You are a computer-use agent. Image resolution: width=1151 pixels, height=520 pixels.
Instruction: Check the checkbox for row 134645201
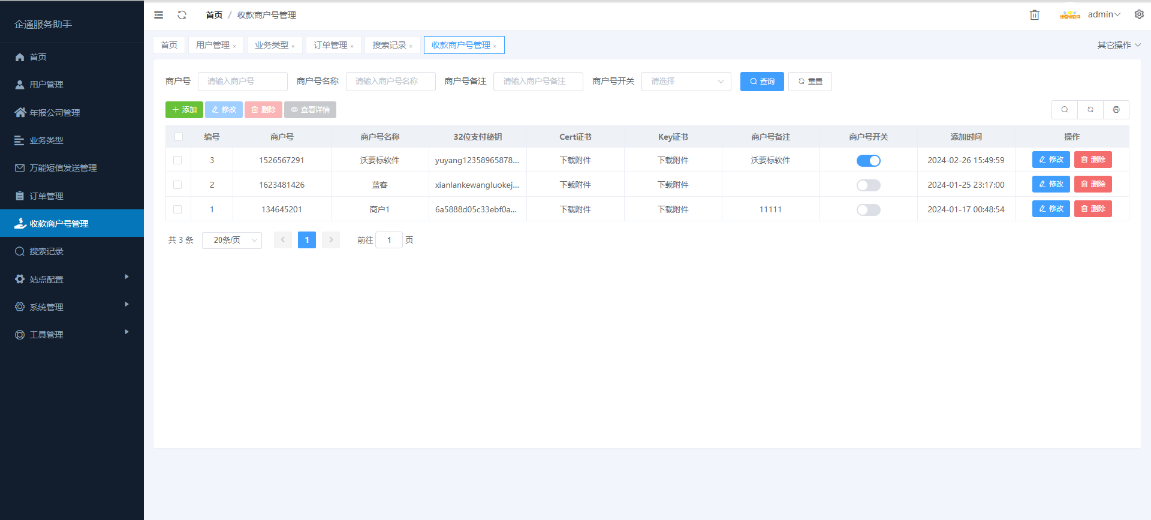[177, 209]
